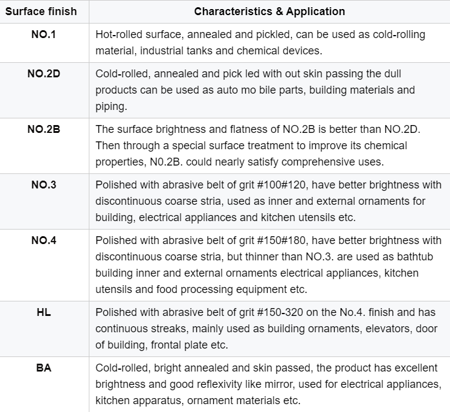Select the HL finish cell
This screenshot has width=450, height=412.
[43, 312]
